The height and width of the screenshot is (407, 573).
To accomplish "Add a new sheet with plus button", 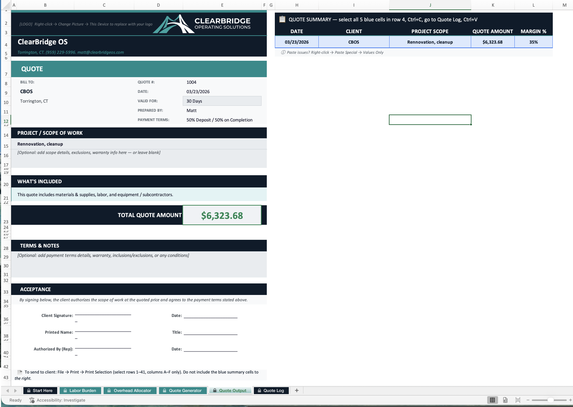I will coord(297,391).
